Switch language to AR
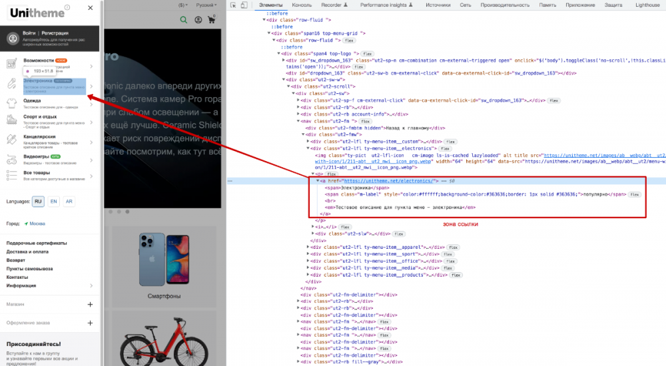 tap(69, 200)
